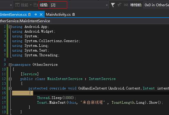The height and width of the screenshot is (115, 169).
Task: Click the thread combo box dropdown arrow
Action: (x=107, y=5)
